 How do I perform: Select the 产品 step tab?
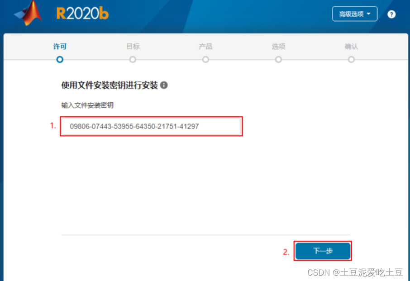tap(205, 47)
